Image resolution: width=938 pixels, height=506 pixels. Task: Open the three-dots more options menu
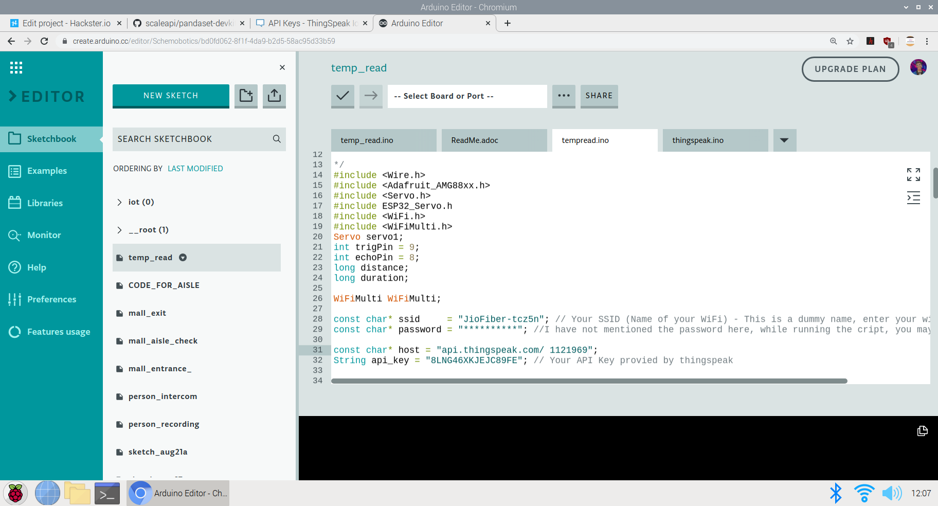point(564,96)
